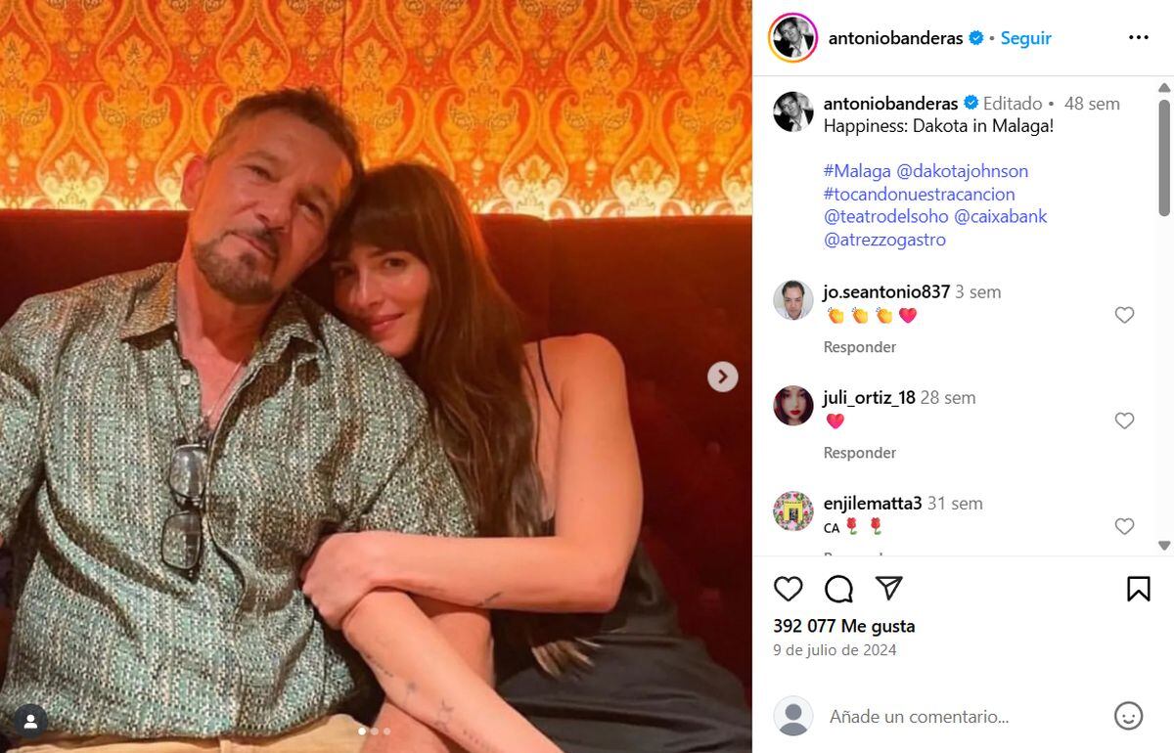This screenshot has height=753, width=1174.
Task: Like enjilematta3's comment with the heart outline
Action: pos(1124,526)
